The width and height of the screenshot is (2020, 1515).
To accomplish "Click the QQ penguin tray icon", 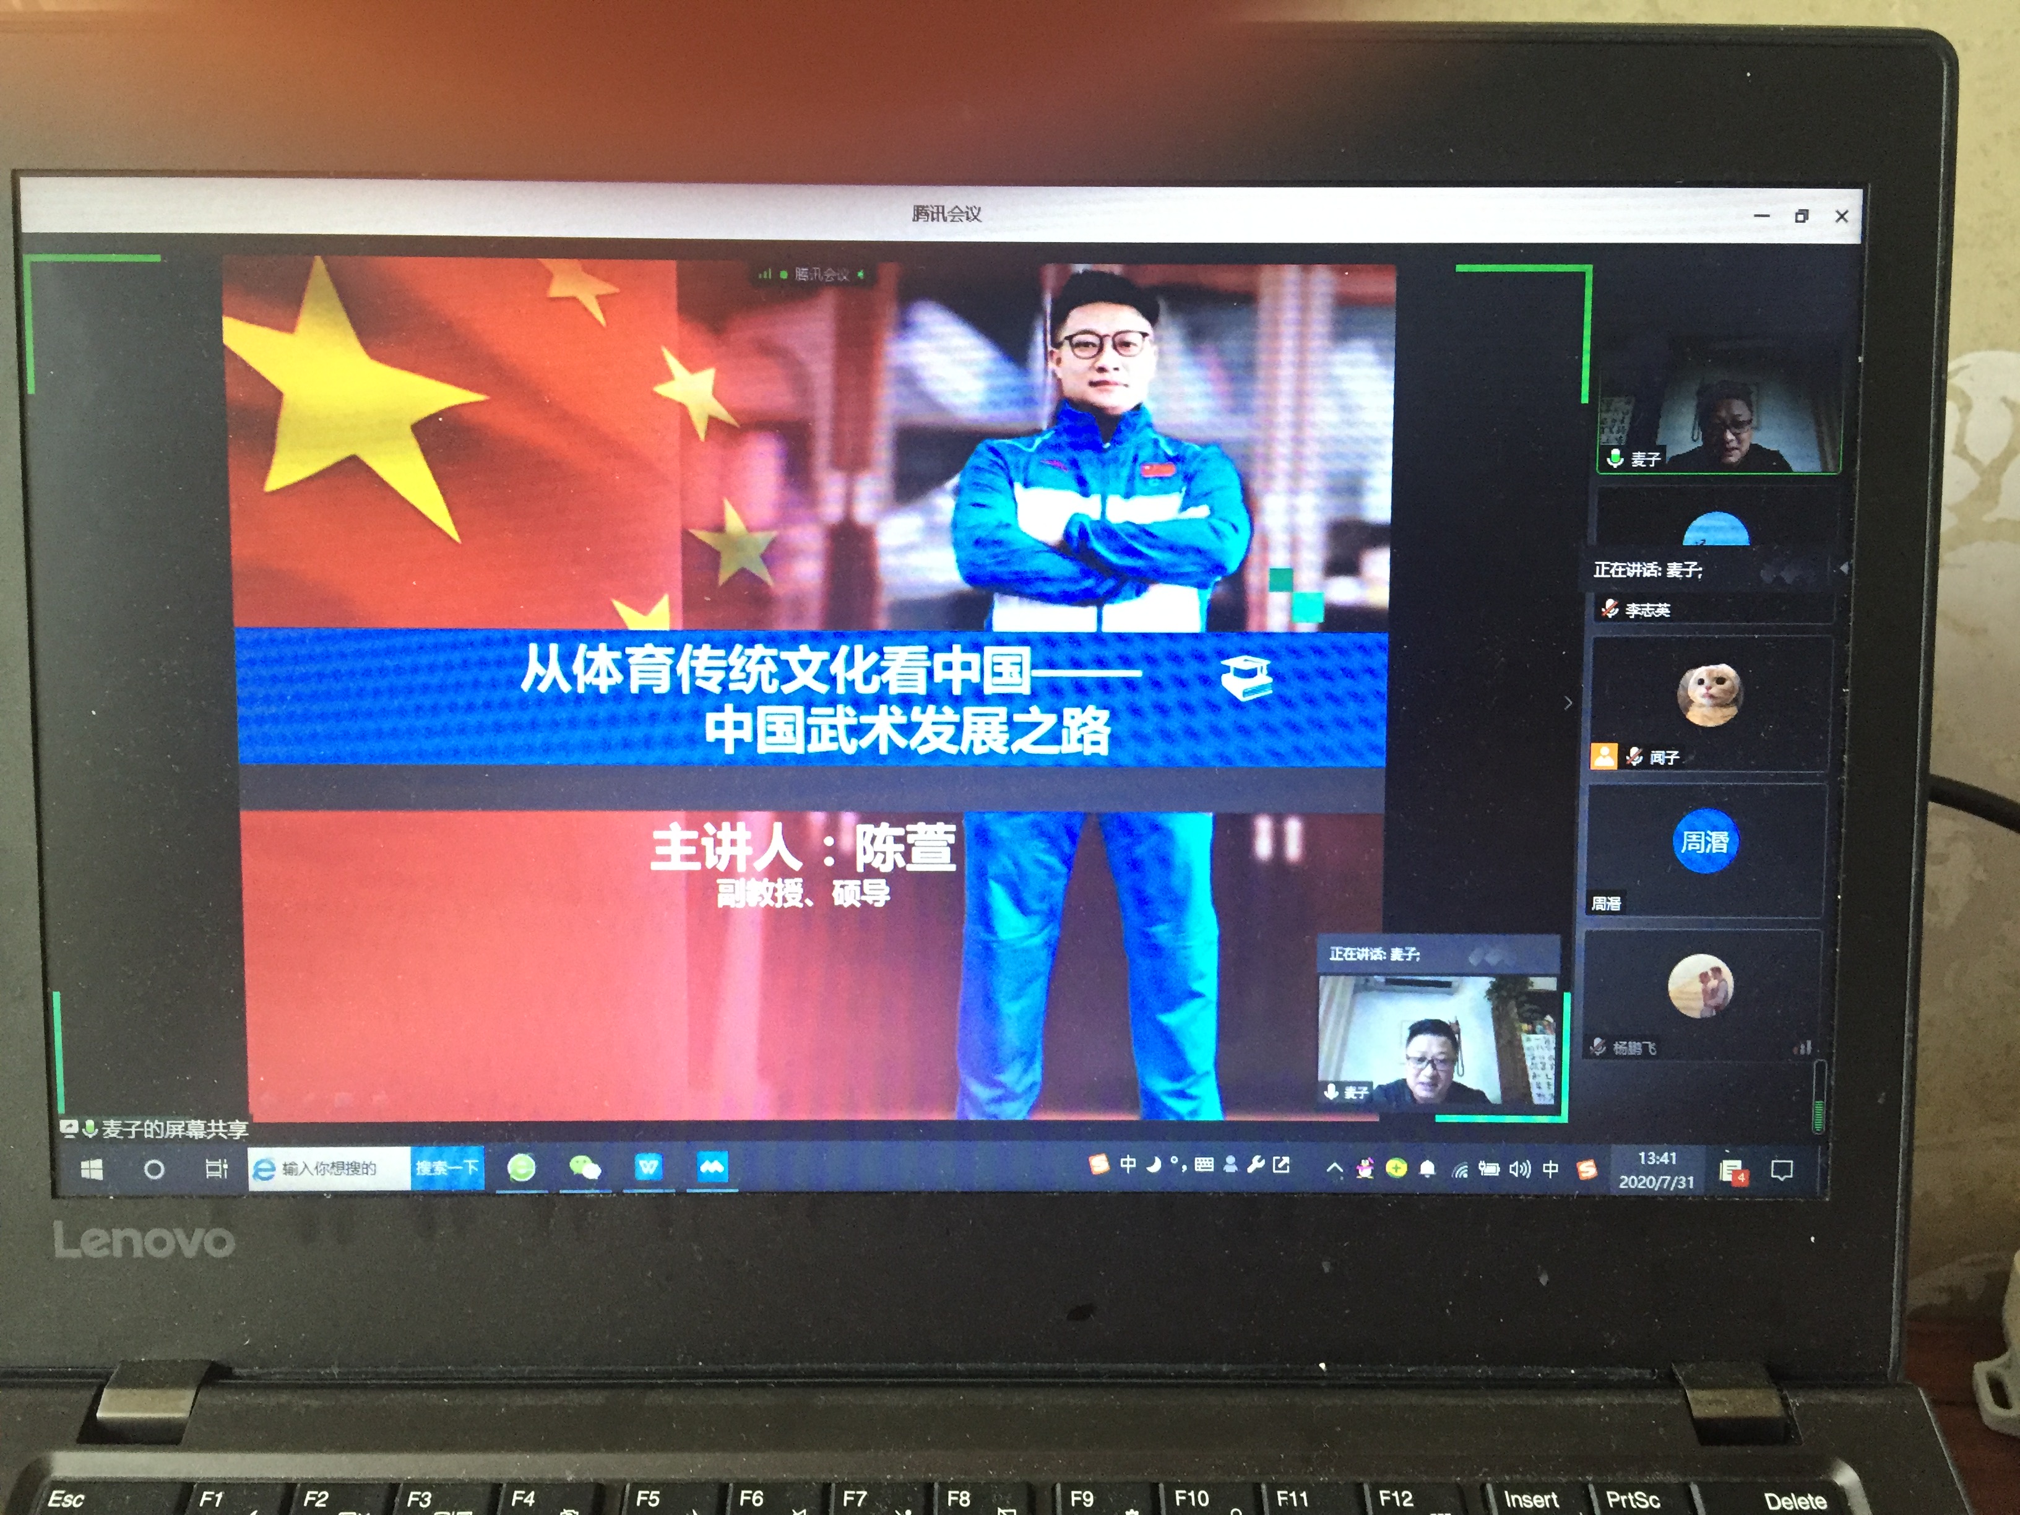I will 1365,1168.
